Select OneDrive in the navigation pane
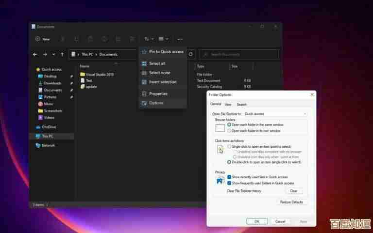This screenshot has width=373, height=233. click(x=49, y=127)
